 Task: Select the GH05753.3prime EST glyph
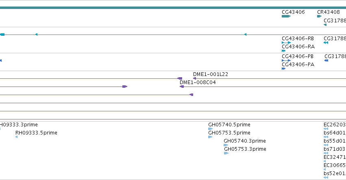pos(226,153)
